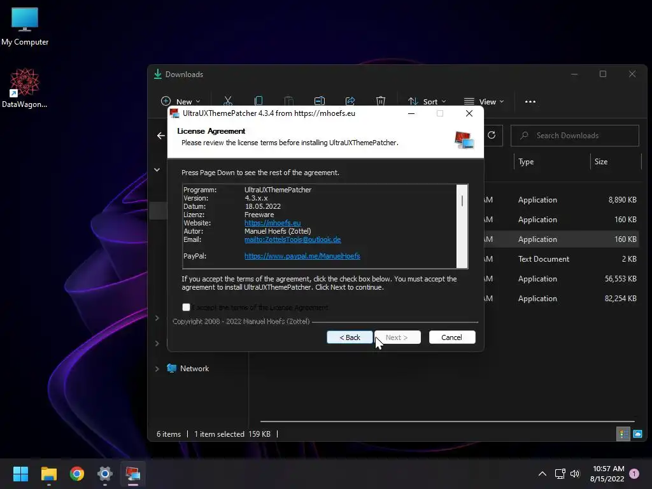
Task: Minimize the UltraUXThemePatcher installer window
Action: (411, 113)
